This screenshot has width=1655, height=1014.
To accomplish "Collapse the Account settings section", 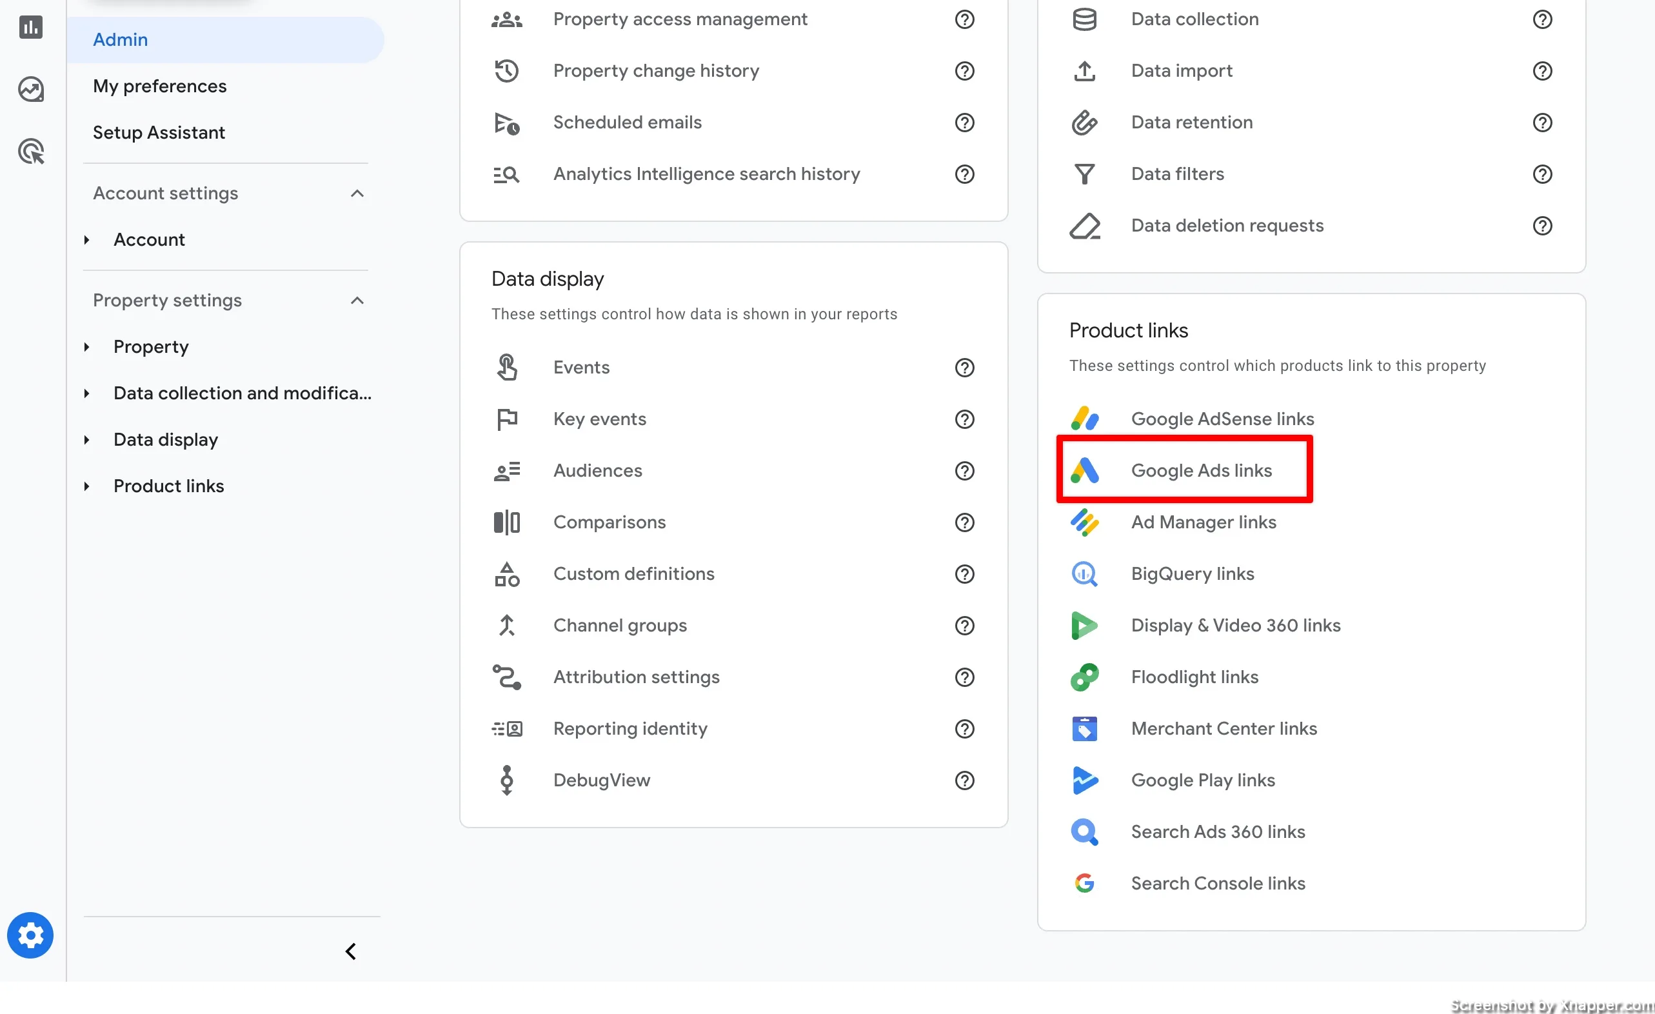I will pyautogui.click(x=357, y=194).
